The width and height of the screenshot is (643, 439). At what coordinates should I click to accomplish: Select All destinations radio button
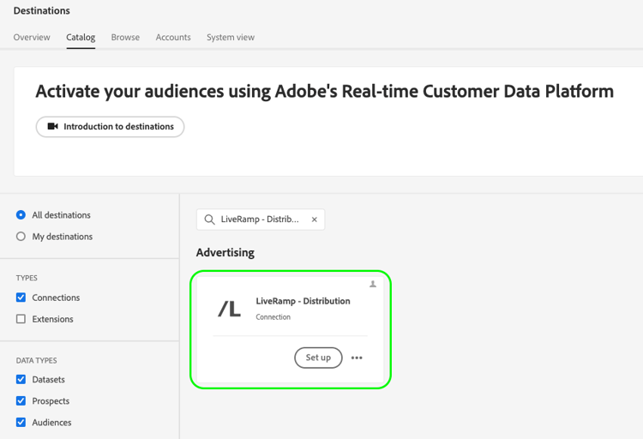coord(21,215)
